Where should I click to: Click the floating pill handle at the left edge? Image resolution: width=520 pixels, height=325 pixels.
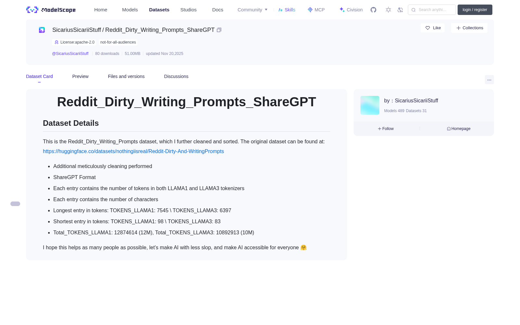[15, 204]
